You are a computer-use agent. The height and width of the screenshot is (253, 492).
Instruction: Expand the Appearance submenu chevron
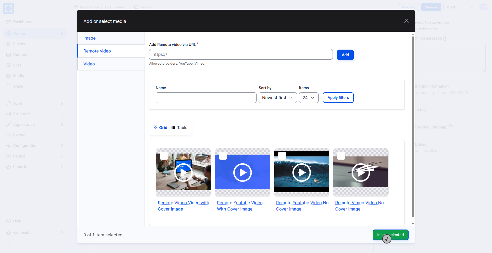pyautogui.click(x=62, y=125)
